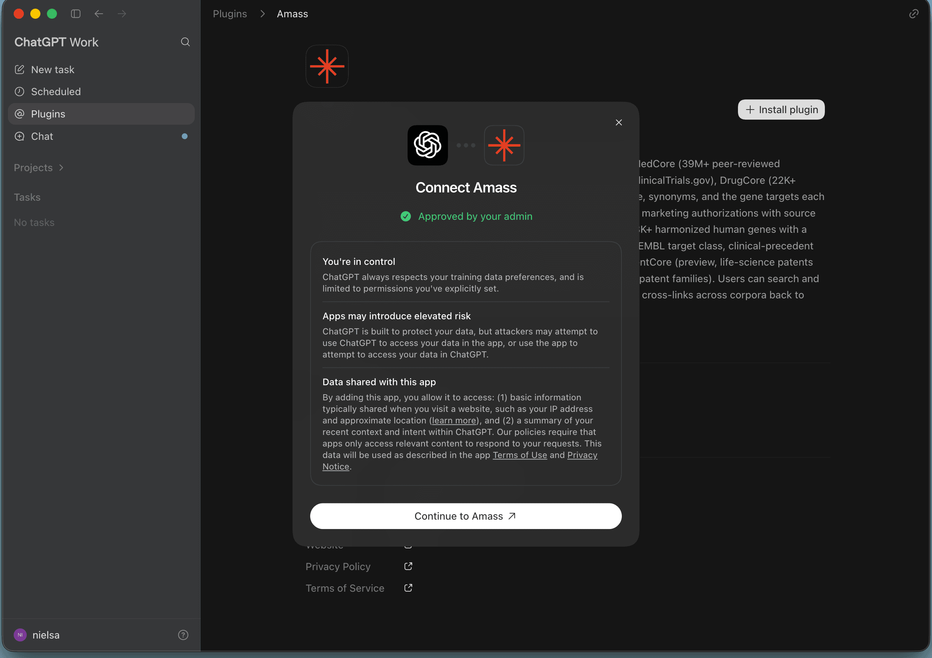Open Terms of Service external link icon
The width and height of the screenshot is (932, 658).
click(x=408, y=588)
